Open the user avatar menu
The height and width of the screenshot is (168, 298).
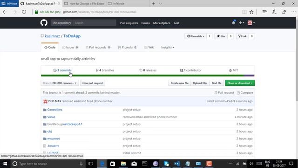pyautogui.click(x=251, y=23)
